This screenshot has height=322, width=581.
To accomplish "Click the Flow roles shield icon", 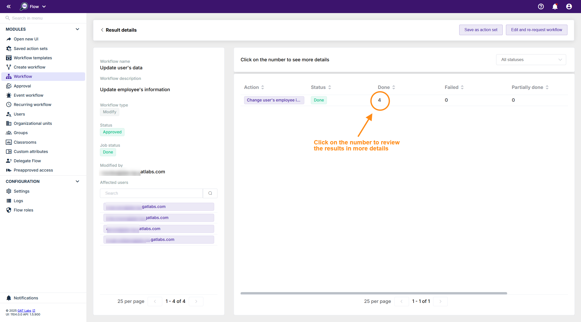I will pyautogui.click(x=9, y=210).
